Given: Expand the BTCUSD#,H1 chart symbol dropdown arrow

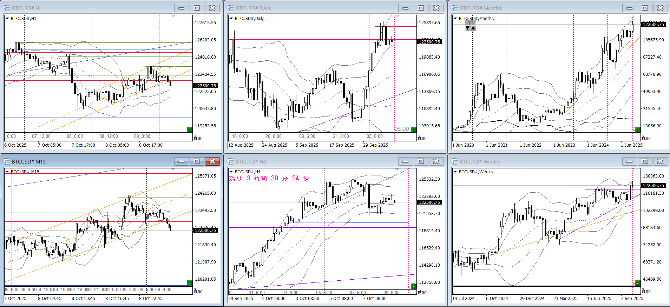Looking at the screenshot, I should 7,19.
